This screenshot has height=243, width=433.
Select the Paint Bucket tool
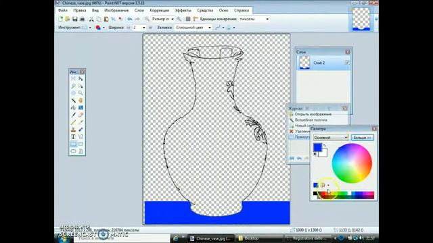tap(73, 107)
